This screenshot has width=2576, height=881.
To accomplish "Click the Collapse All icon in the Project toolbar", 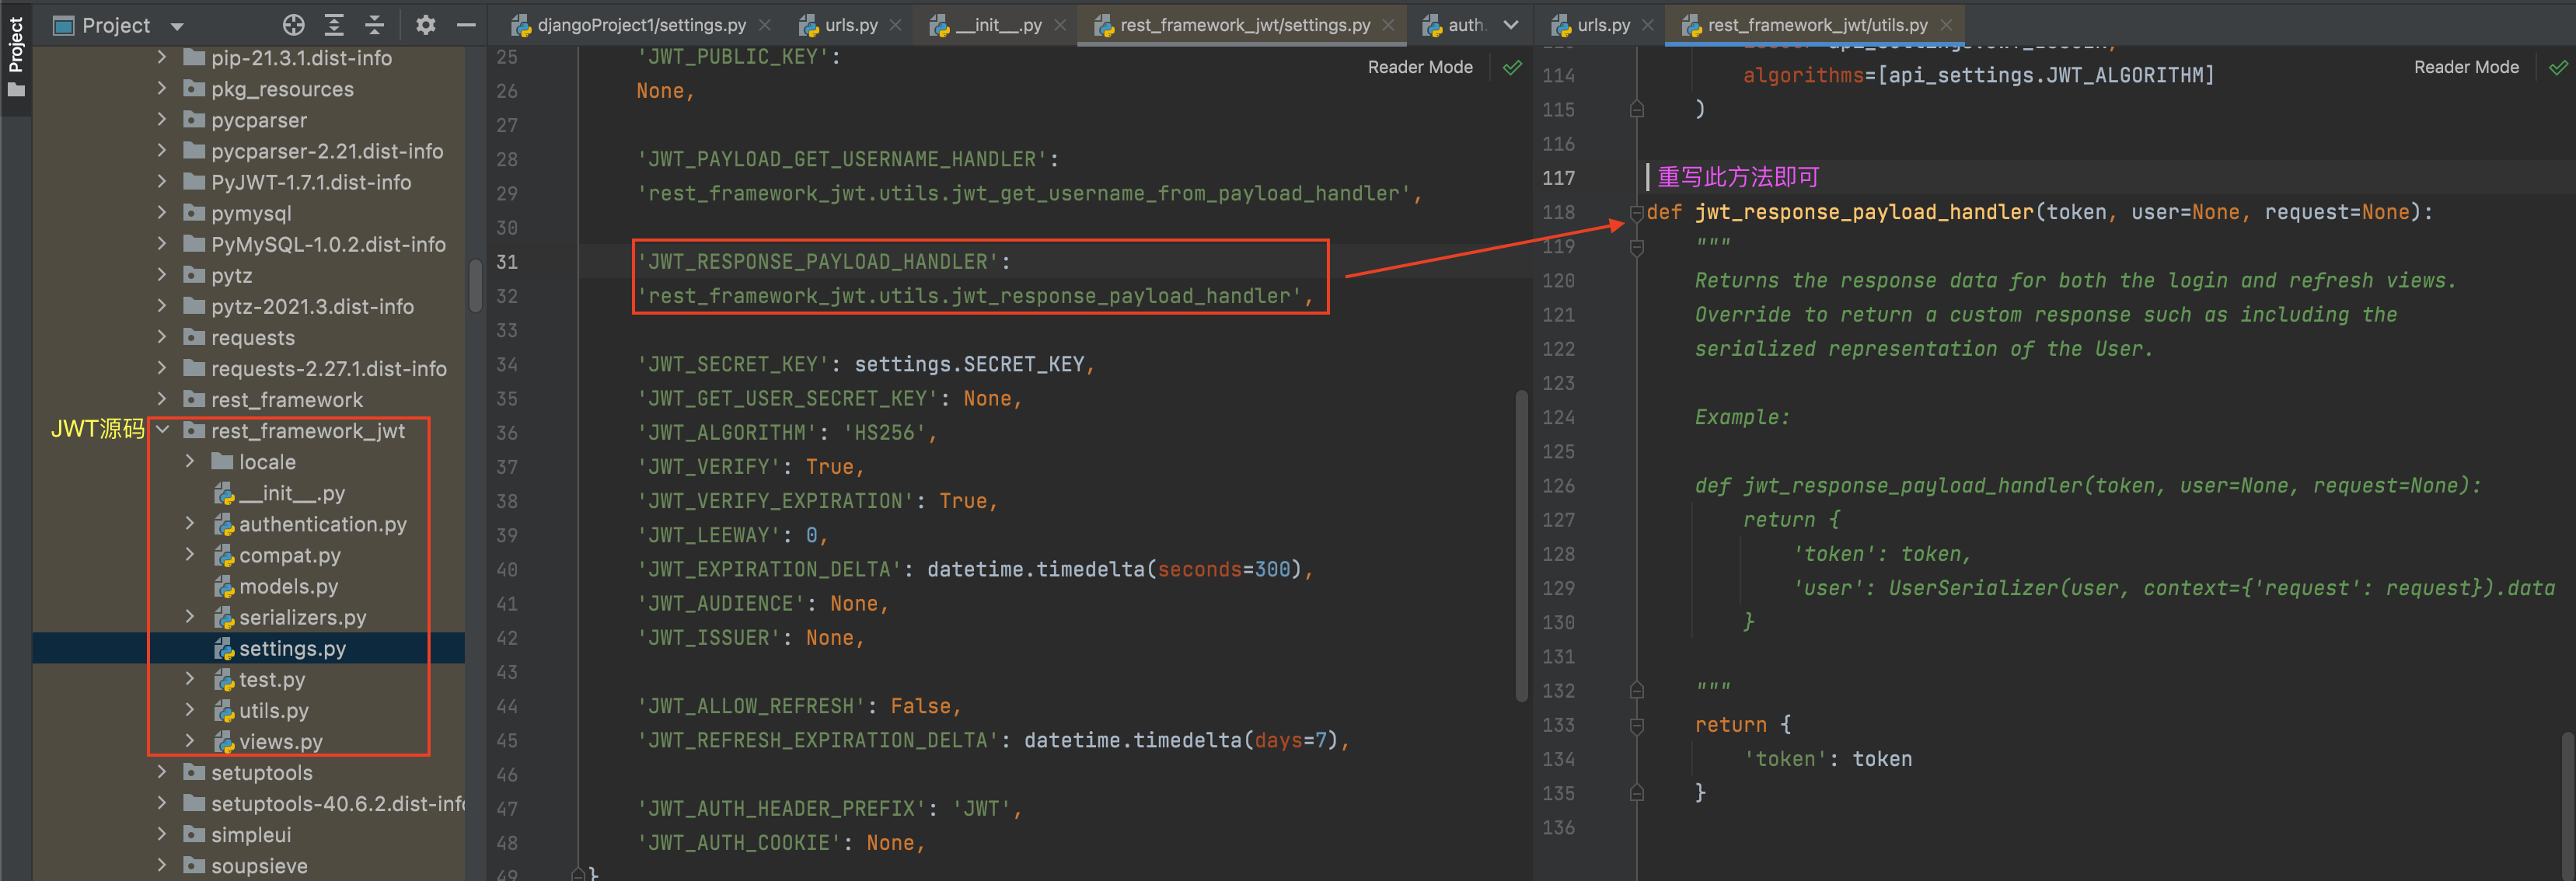I will [x=374, y=25].
